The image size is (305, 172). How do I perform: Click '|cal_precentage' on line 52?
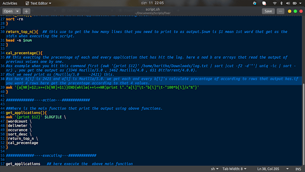point(22,143)
